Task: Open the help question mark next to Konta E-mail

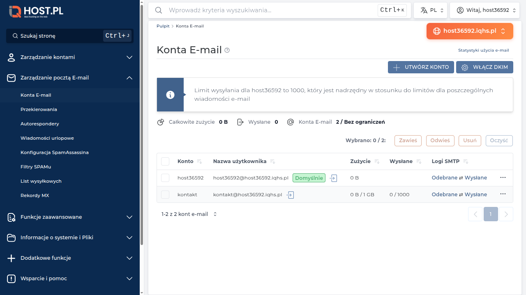Action: click(227, 50)
